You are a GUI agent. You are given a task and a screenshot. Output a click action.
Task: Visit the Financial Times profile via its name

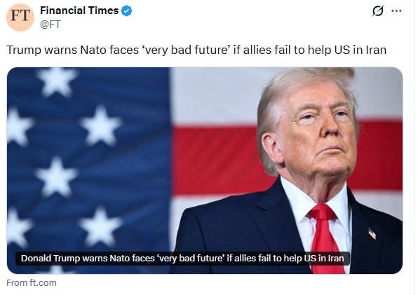click(x=79, y=11)
